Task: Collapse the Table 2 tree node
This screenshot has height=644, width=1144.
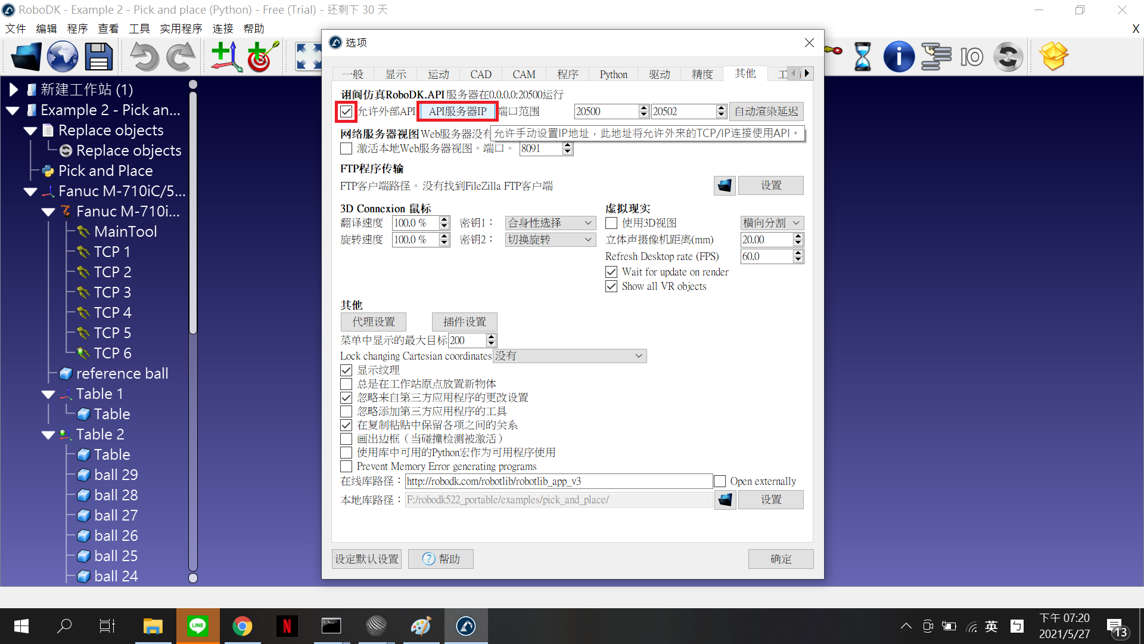Action: coord(48,435)
